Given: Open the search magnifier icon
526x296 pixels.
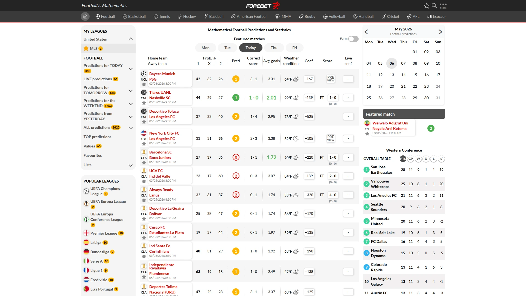Looking at the screenshot, I should pos(434,5).
